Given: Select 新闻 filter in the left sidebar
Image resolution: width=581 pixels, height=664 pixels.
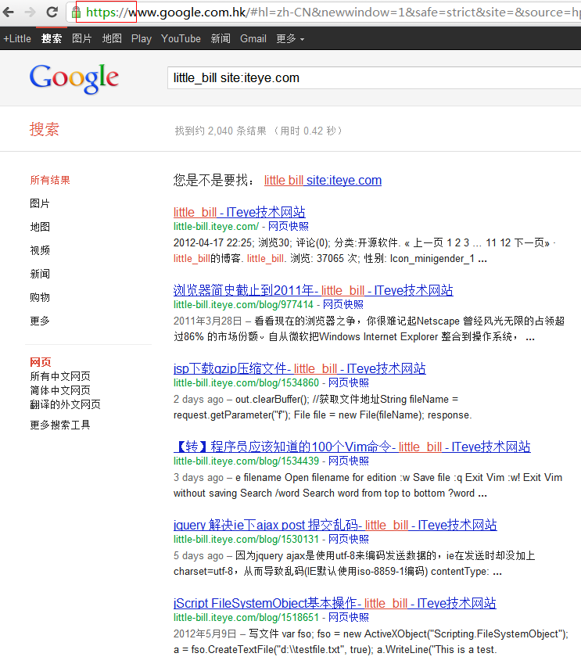Looking at the screenshot, I should coord(40,274).
